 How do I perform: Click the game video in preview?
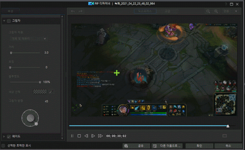click(154, 70)
